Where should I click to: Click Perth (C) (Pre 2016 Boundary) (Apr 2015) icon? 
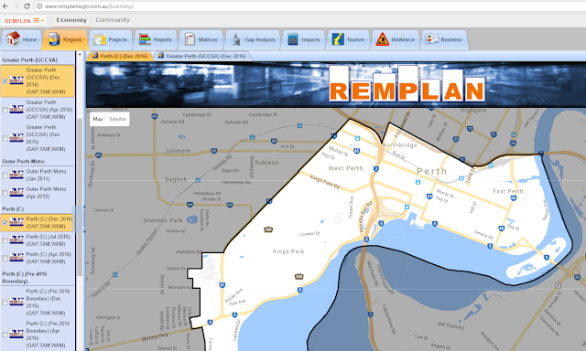[x=16, y=334]
